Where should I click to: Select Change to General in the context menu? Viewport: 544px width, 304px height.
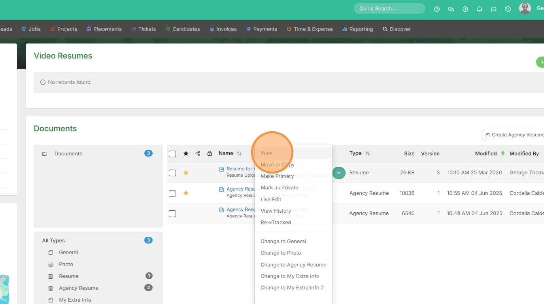pos(293,242)
